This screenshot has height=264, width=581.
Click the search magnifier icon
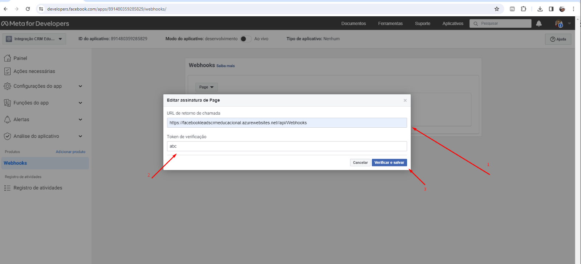click(476, 24)
